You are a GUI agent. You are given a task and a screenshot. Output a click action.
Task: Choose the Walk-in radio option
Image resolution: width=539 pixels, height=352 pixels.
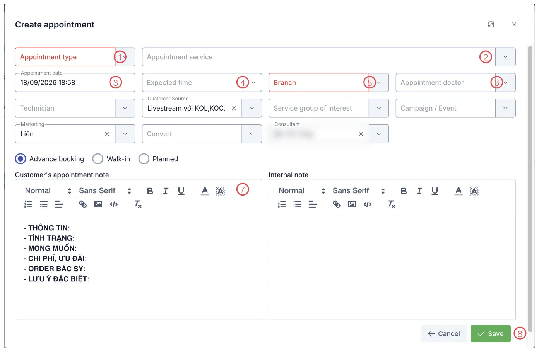[x=98, y=159]
